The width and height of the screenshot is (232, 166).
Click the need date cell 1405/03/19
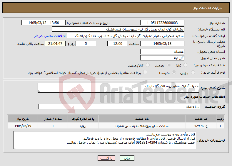tap(23, 126)
